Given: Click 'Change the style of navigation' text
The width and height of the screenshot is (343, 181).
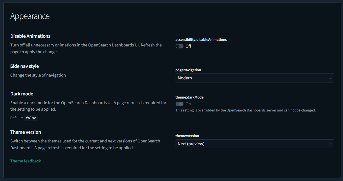Looking at the screenshot, I should 38,75.
